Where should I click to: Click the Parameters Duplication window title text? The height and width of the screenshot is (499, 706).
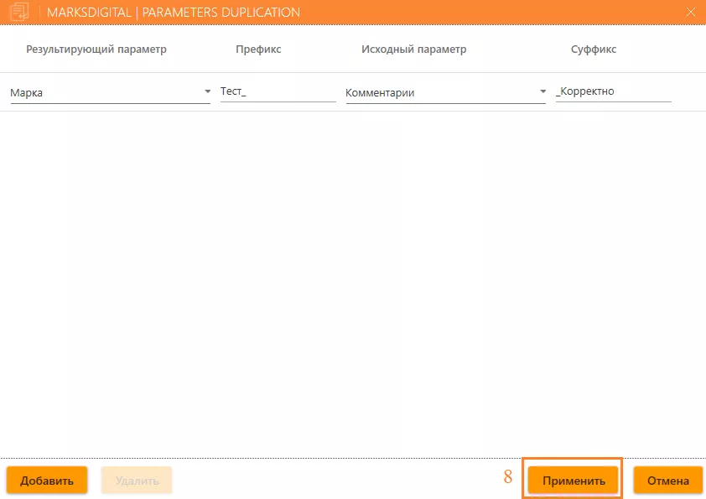pyautogui.click(x=174, y=13)
